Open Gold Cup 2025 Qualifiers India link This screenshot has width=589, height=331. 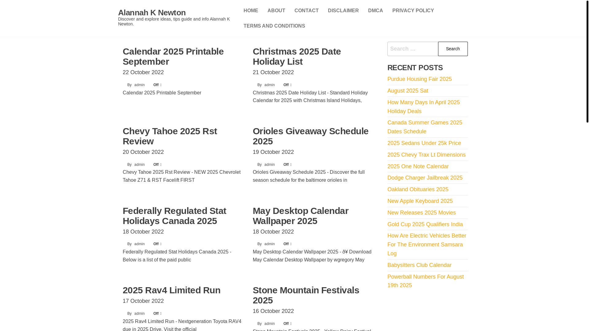[x=425, y=224]
